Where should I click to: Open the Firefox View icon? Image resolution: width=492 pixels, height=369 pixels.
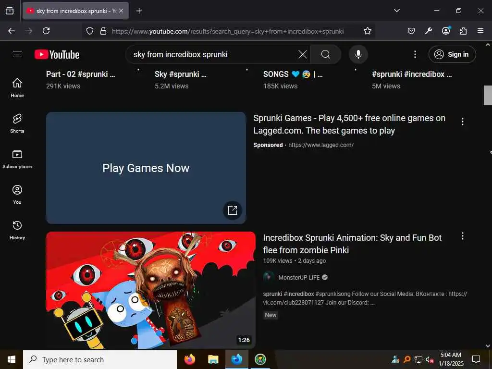point(10,11)
